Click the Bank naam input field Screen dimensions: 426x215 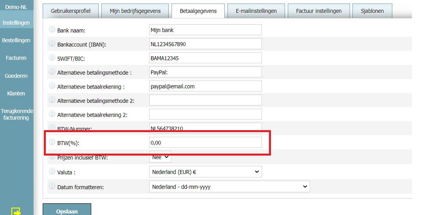click(x=206, y=30)
